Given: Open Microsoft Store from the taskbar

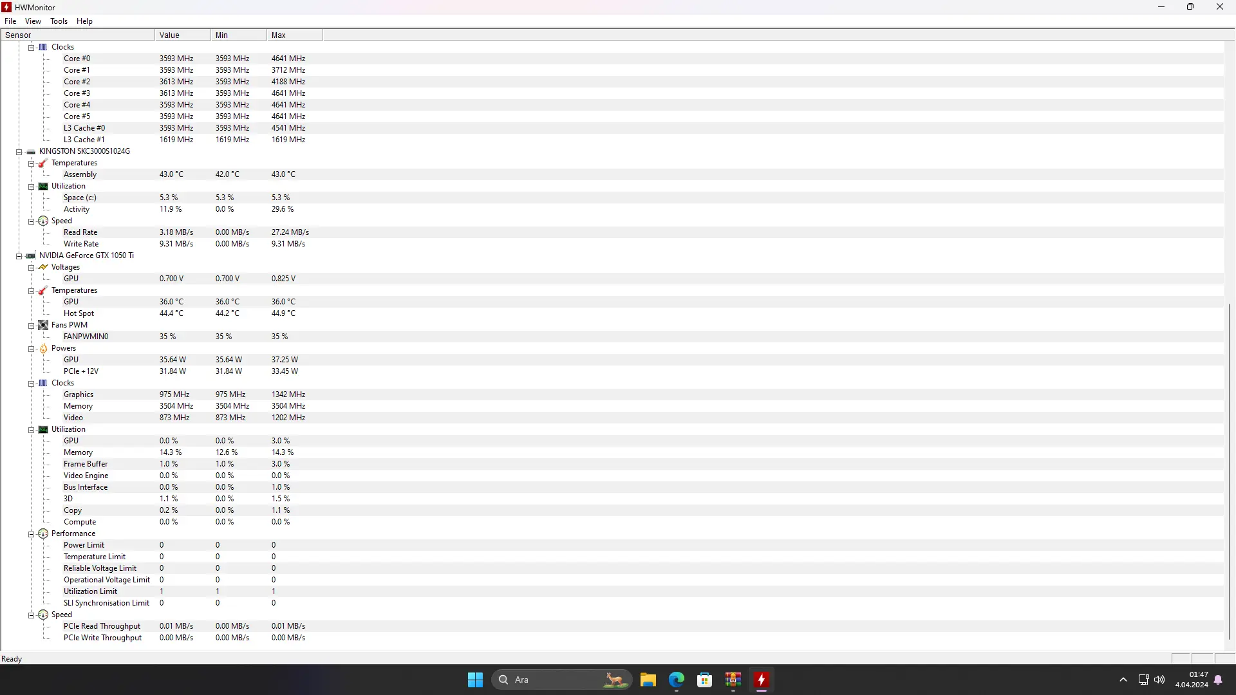Looking at the screenshot, I should click(705, 680).
